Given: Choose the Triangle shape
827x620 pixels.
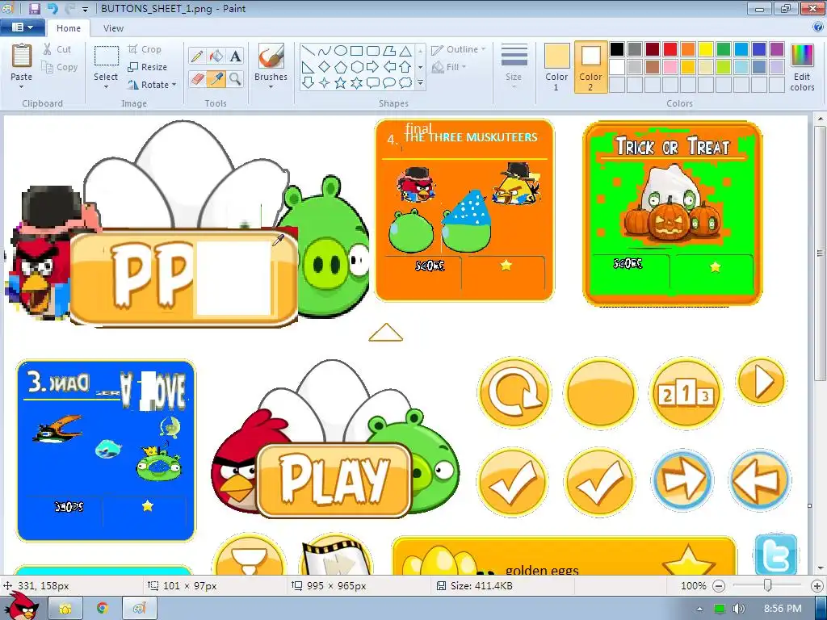Looking at the screenshot, I should [405, 51].
